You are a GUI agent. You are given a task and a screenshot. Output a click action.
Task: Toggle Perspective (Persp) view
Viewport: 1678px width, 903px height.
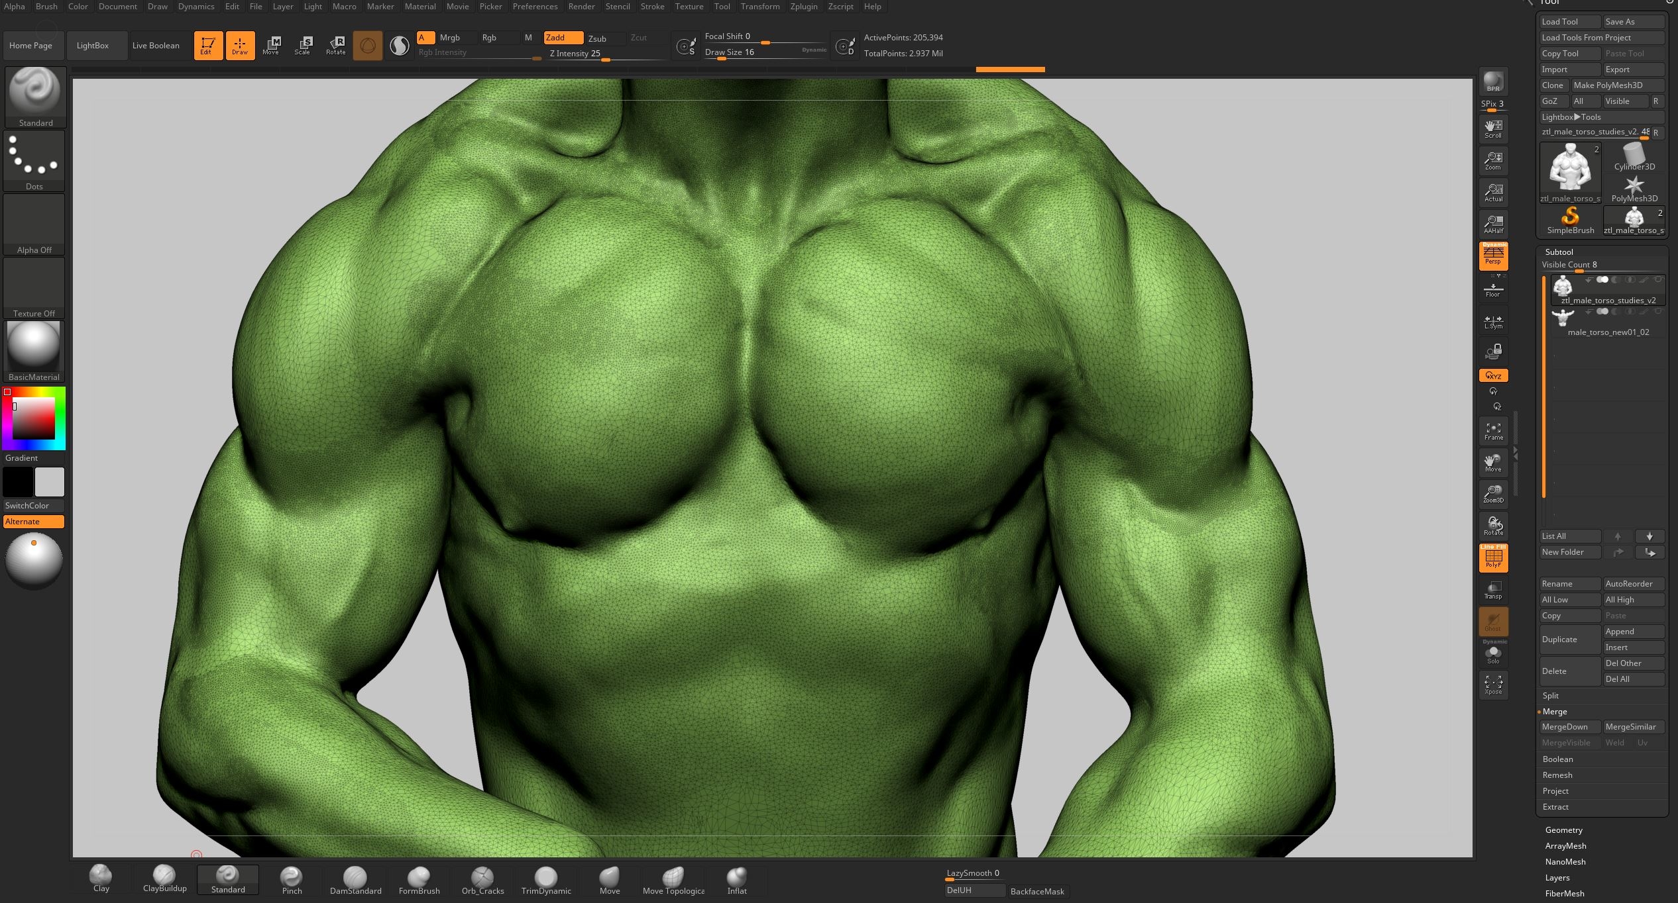click(x=1493, y=256)
